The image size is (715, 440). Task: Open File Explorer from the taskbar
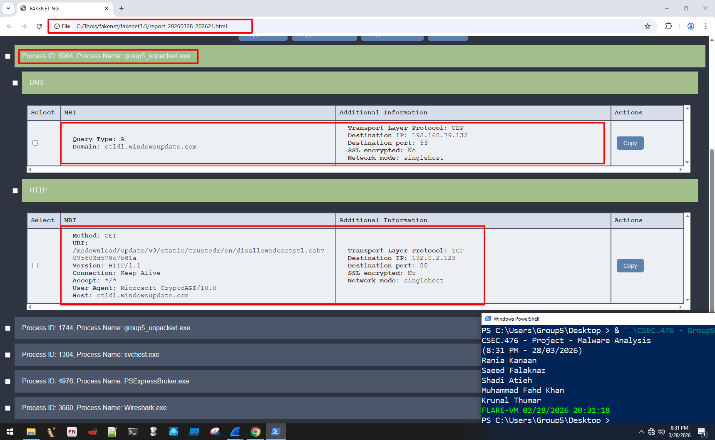pos(31,432)
